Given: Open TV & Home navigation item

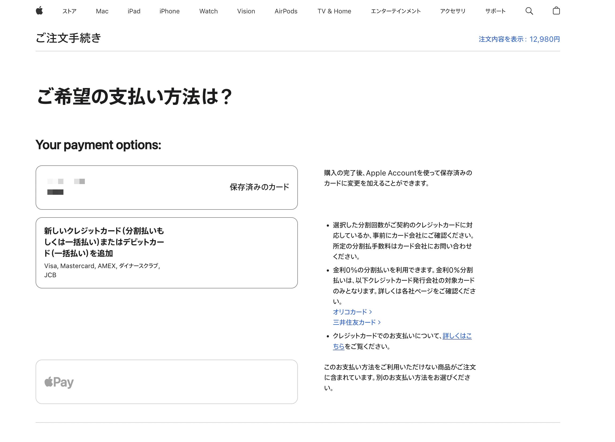Looking at the screenshot, I should [x=334, y=11].
